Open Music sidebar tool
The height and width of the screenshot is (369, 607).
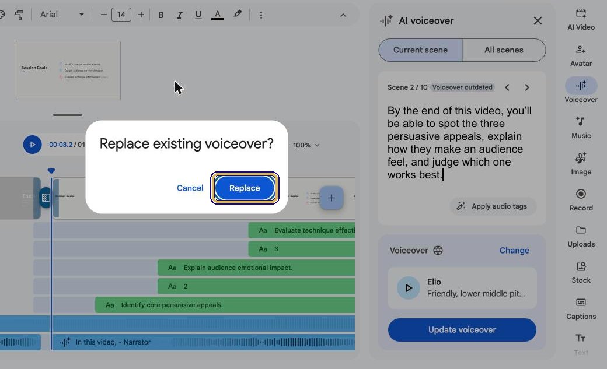[x=581, y=128]
